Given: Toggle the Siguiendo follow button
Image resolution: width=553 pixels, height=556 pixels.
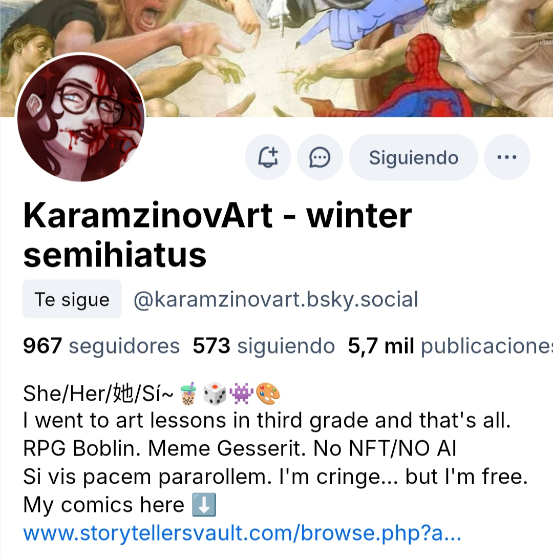Looking at the screenshot, I should pos(413,157).
